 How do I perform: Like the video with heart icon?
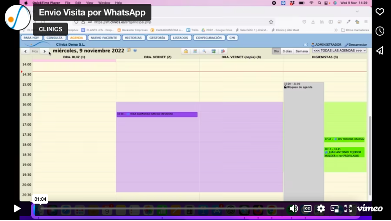pos(380,12)
